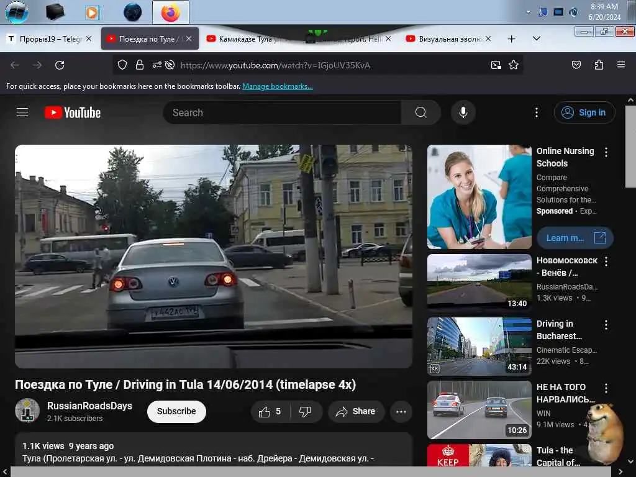Reload the page in Firefox

(60, 65)
